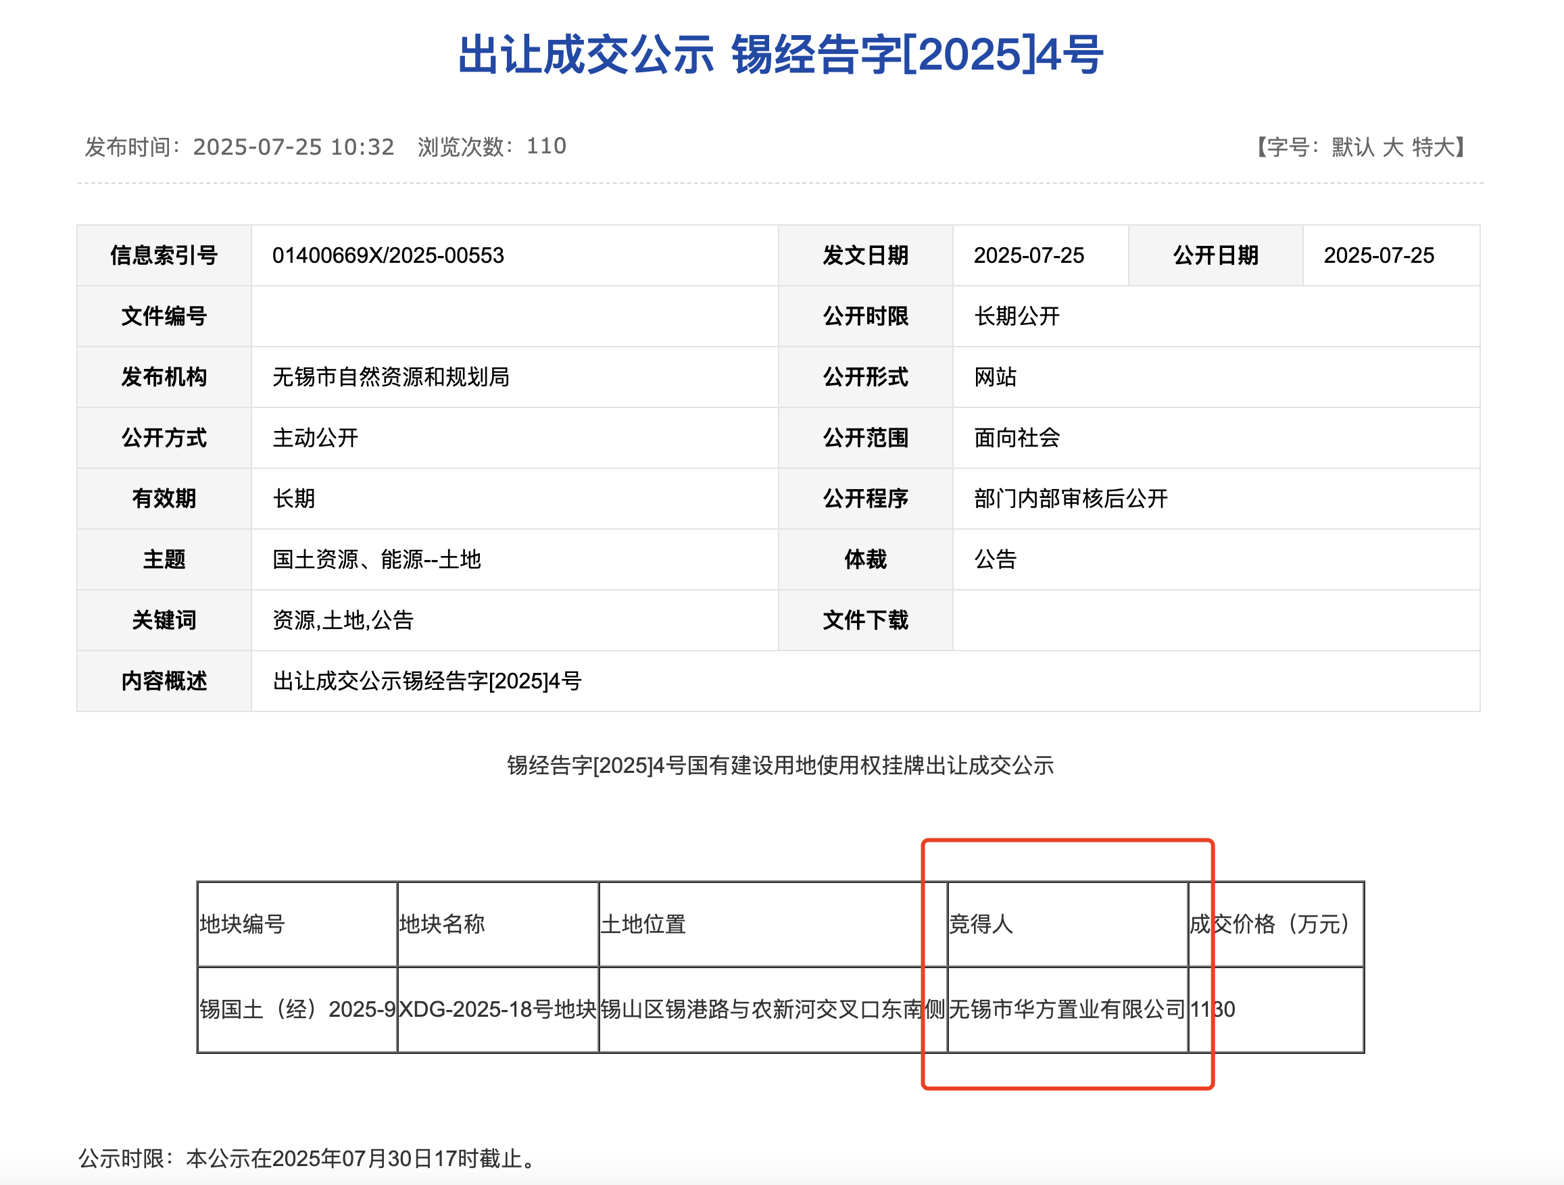Click the location cell 锡山区锡港路与农新河交叉口东南侧
1564x1185 pixels.
coord(772,1009)
